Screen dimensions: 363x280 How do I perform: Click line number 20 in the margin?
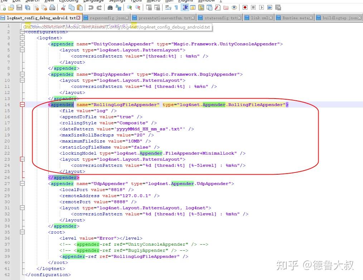7,141
